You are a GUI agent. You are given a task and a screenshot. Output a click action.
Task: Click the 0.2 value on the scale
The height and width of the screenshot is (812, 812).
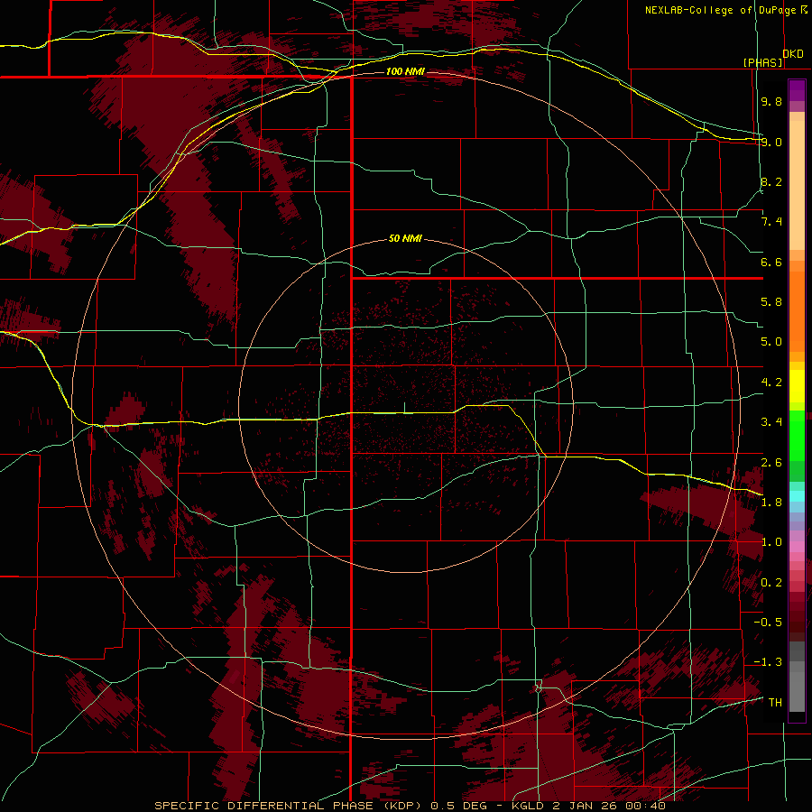[x=771, y=583]
